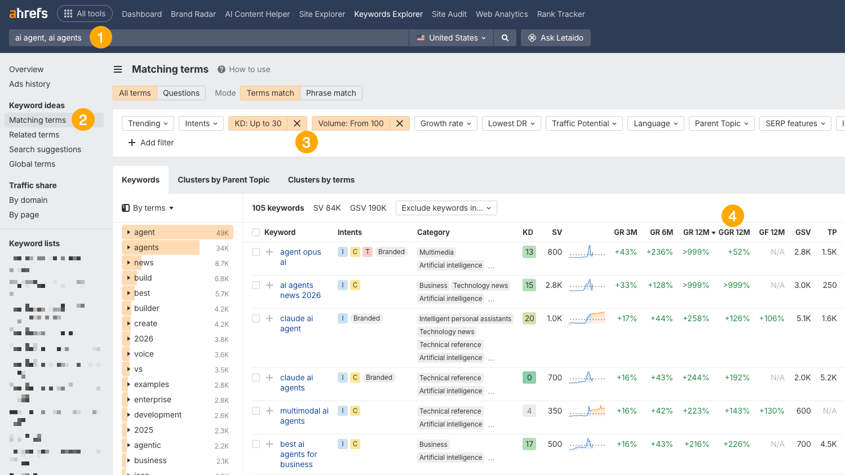Open the Parent Topic filter dropdown
Screen dimensions: 845x475
coord(722,123)
